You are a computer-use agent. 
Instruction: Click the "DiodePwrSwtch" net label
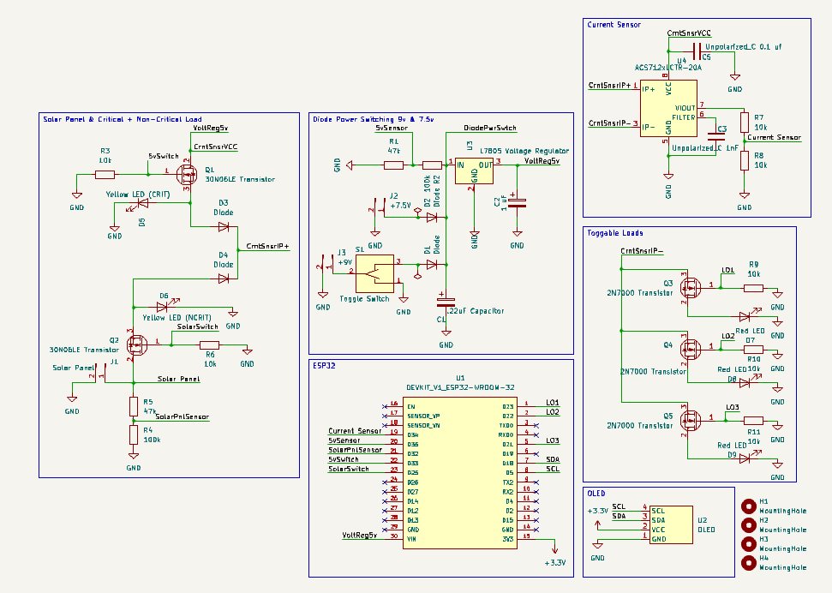pyautogui.click(x=490, y=128)
